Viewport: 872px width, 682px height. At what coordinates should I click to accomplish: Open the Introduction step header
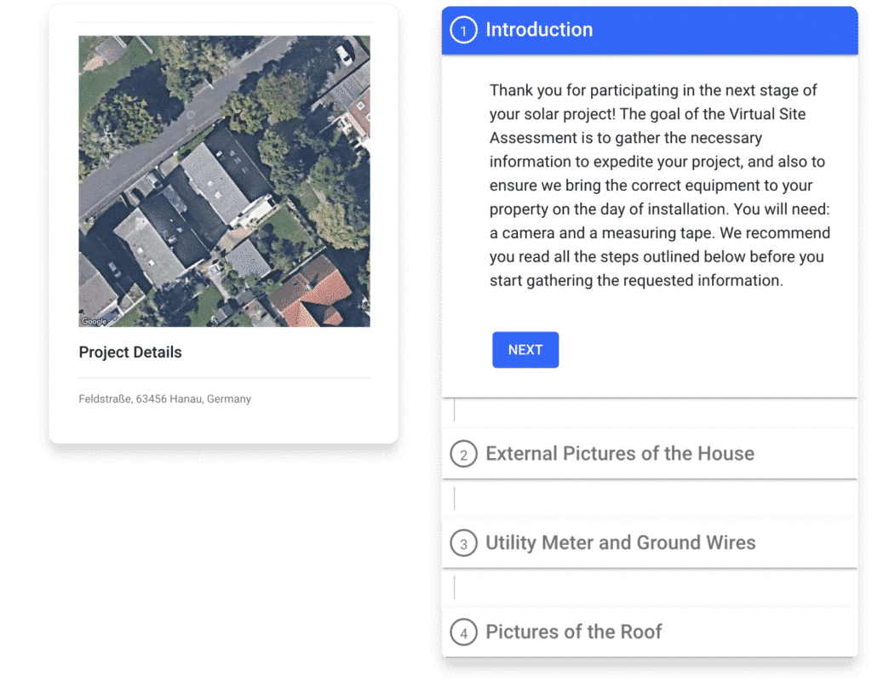(x=650, y=30)
